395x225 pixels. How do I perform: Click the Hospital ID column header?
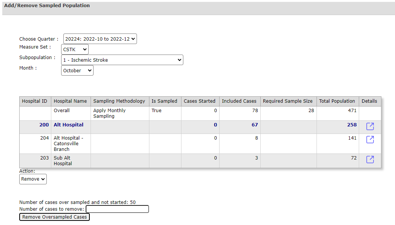click(34, 101)
